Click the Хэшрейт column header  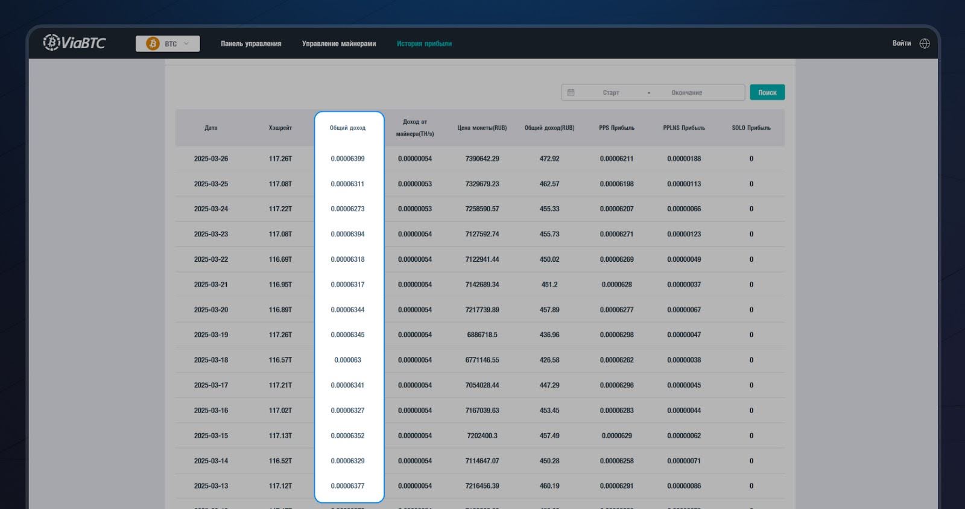[280, 128]
